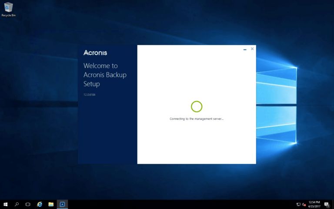Viewport: 334px width, 209px height.
Task: Open File Explorer from taskbar
Action: pos(51,204)
